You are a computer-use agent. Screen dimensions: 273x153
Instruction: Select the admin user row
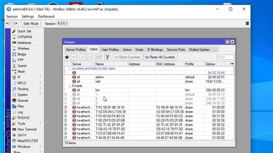(149, 77)
